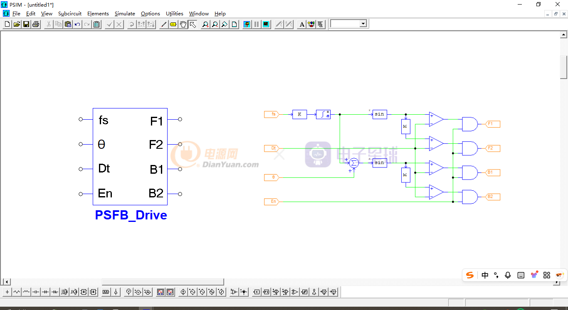Insert text with the A tool

pos(302,25)
